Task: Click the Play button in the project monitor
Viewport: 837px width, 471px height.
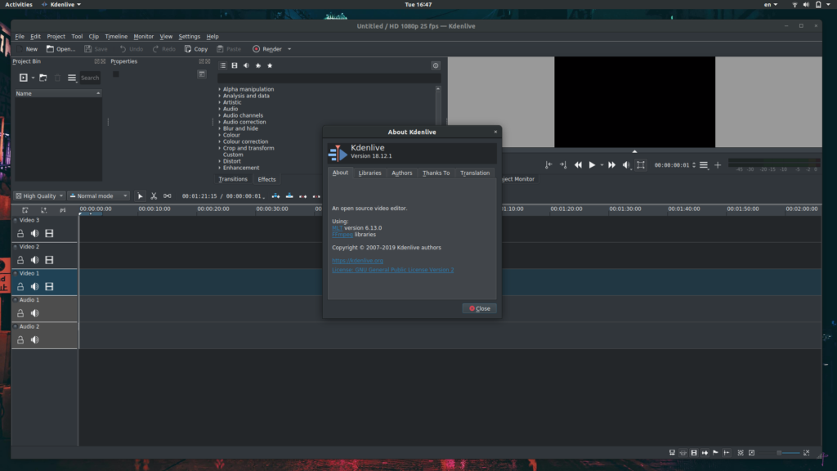Action: (x=593, y=165)
